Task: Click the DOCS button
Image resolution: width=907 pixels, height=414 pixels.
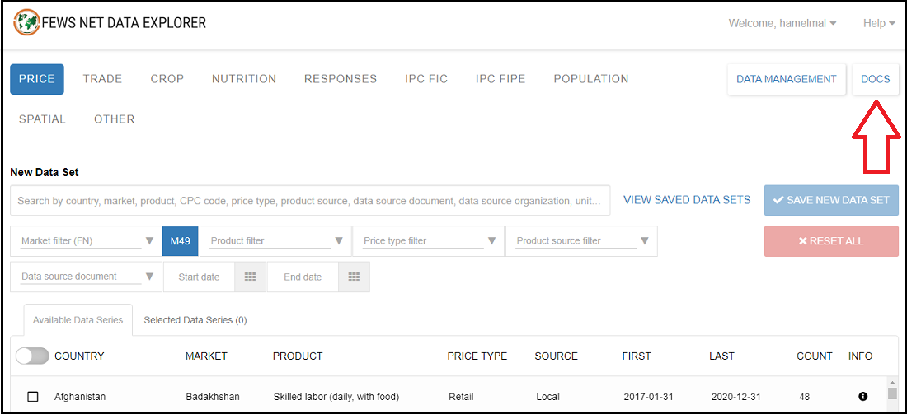Action: point(875,79)
